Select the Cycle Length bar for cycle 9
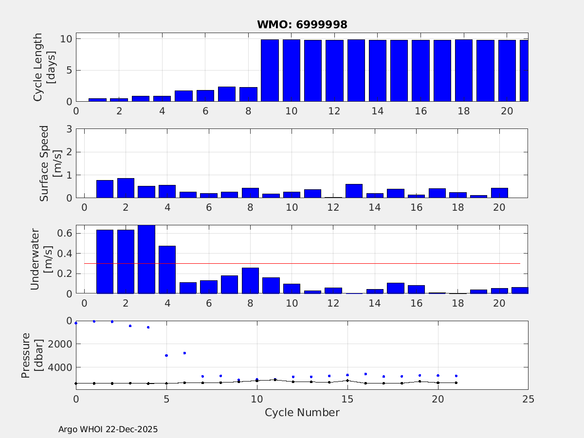Screen dimensions: 584x438 pos(270,71)
